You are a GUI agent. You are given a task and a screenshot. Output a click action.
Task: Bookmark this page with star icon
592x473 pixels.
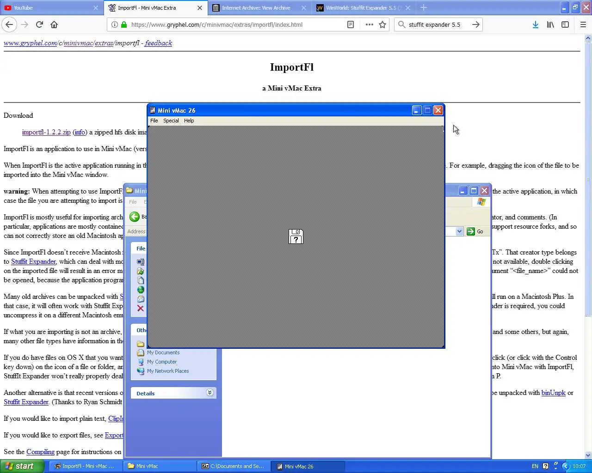coord(382,24)
